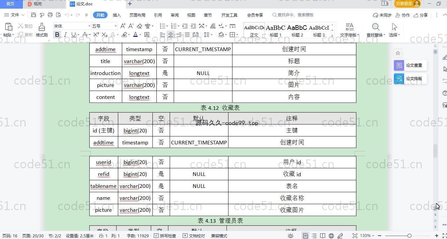This screenshot has width=447, height=239.
Task: Open the 视图 ribbon tab
Action: [191, 15]
